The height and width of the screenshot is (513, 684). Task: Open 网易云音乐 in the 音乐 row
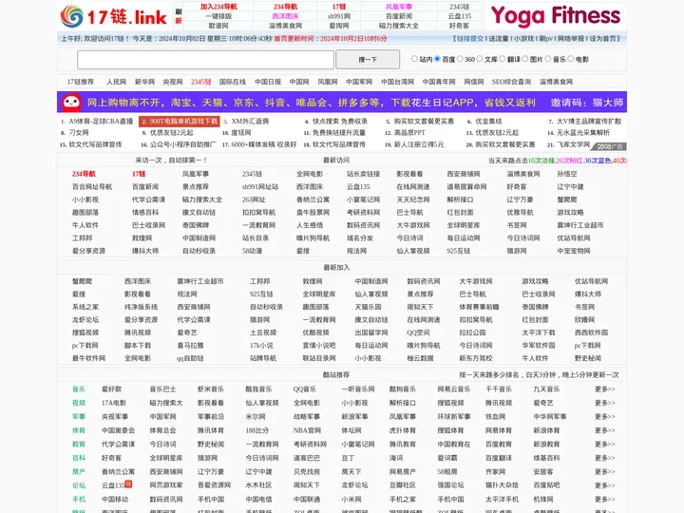point(454,389)
